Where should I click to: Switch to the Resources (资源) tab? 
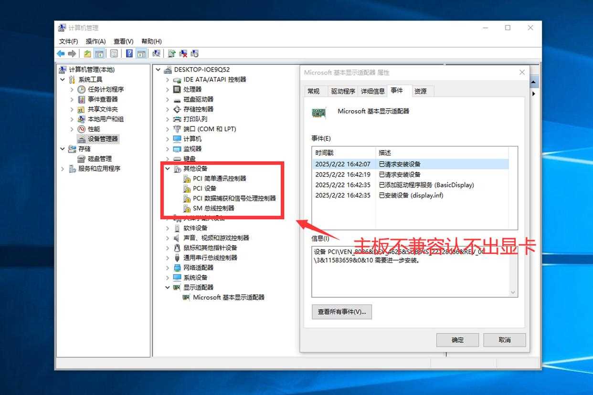tap(420, 91)
